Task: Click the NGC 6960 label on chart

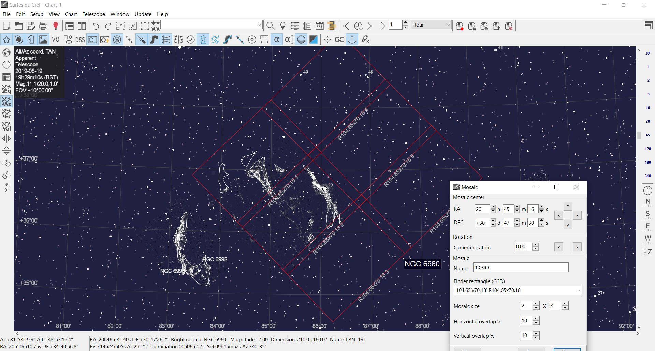Action: (x=422, y=264)
